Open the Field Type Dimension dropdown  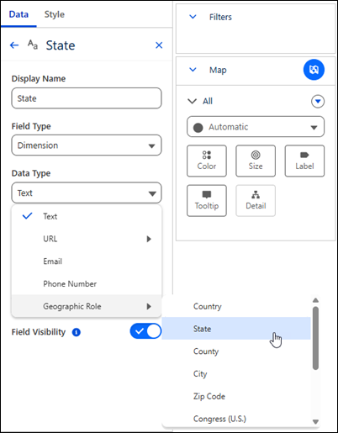(87, 145)
